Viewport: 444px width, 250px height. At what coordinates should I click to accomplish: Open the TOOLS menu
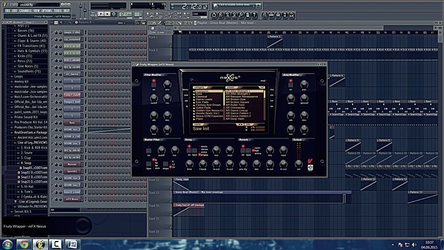coord(58,10)
